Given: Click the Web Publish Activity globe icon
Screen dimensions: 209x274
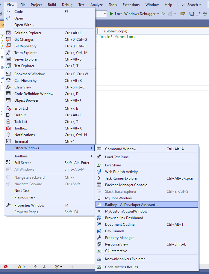Looking at the screenshot, I should click(99, 171).
